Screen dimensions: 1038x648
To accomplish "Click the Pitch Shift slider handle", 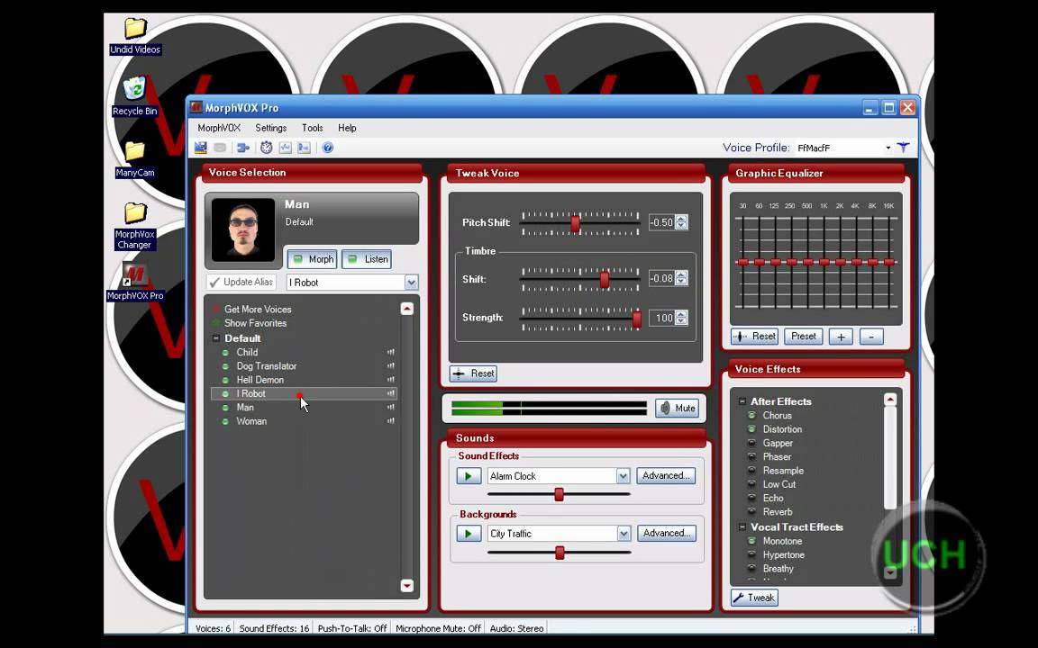I will (x=575, y=224).
